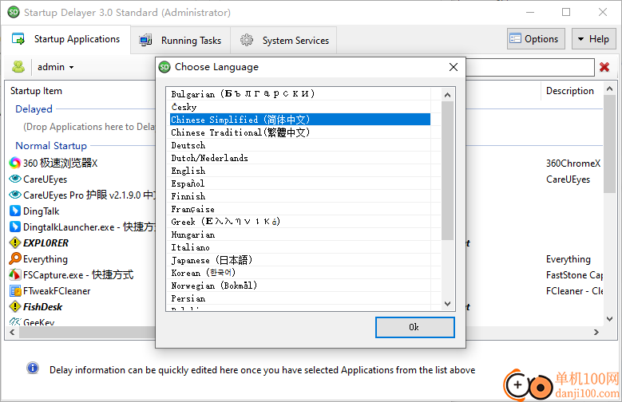622x402 pixels.
Task: Switch to the System Services tab
Action: point(284,41)
